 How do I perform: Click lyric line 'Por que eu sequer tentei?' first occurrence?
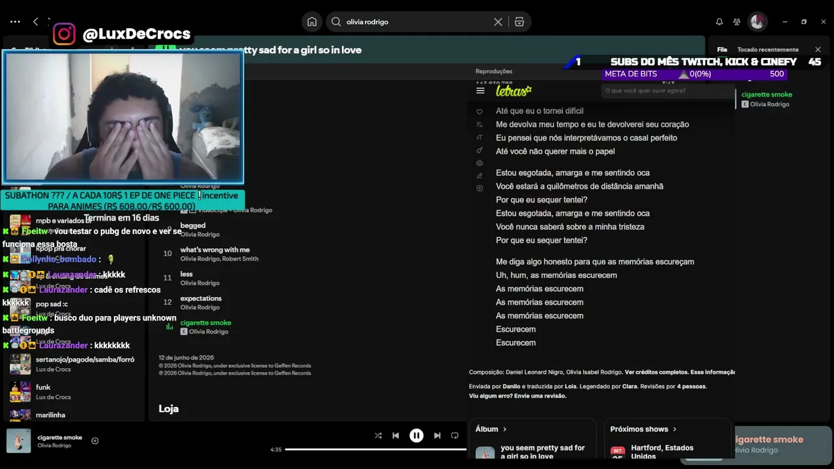[x=541, y=200]
